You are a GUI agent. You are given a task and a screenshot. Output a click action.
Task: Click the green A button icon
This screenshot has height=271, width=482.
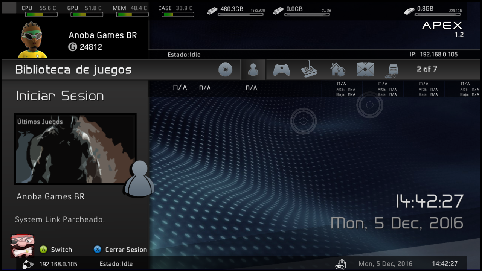pos(44,250)
